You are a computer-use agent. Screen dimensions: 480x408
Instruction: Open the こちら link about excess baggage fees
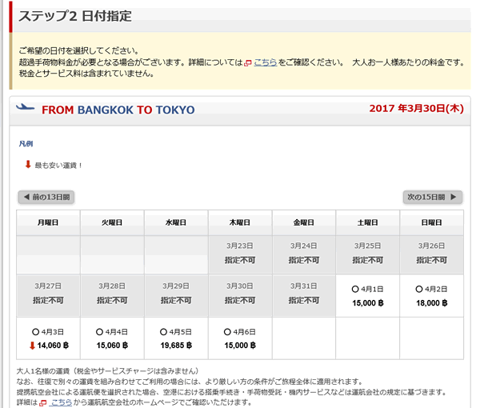[265, 62]
